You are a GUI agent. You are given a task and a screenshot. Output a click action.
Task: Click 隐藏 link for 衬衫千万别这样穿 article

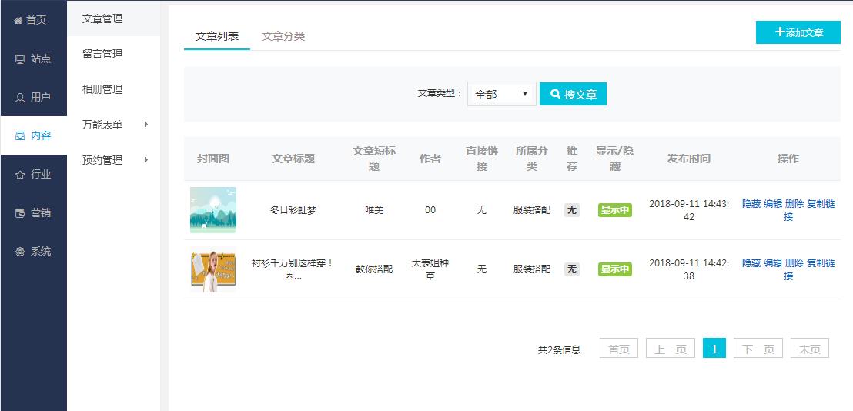coord(751,263)
